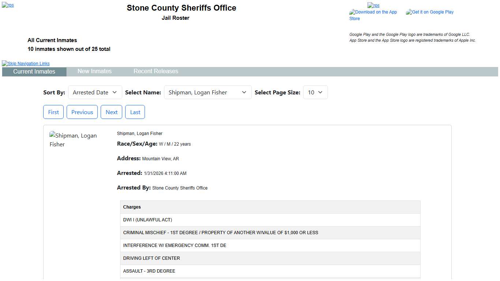This screenshot has width=500, height=281.
Task: Click the Charges table header
Action: [x=270, y=207]
